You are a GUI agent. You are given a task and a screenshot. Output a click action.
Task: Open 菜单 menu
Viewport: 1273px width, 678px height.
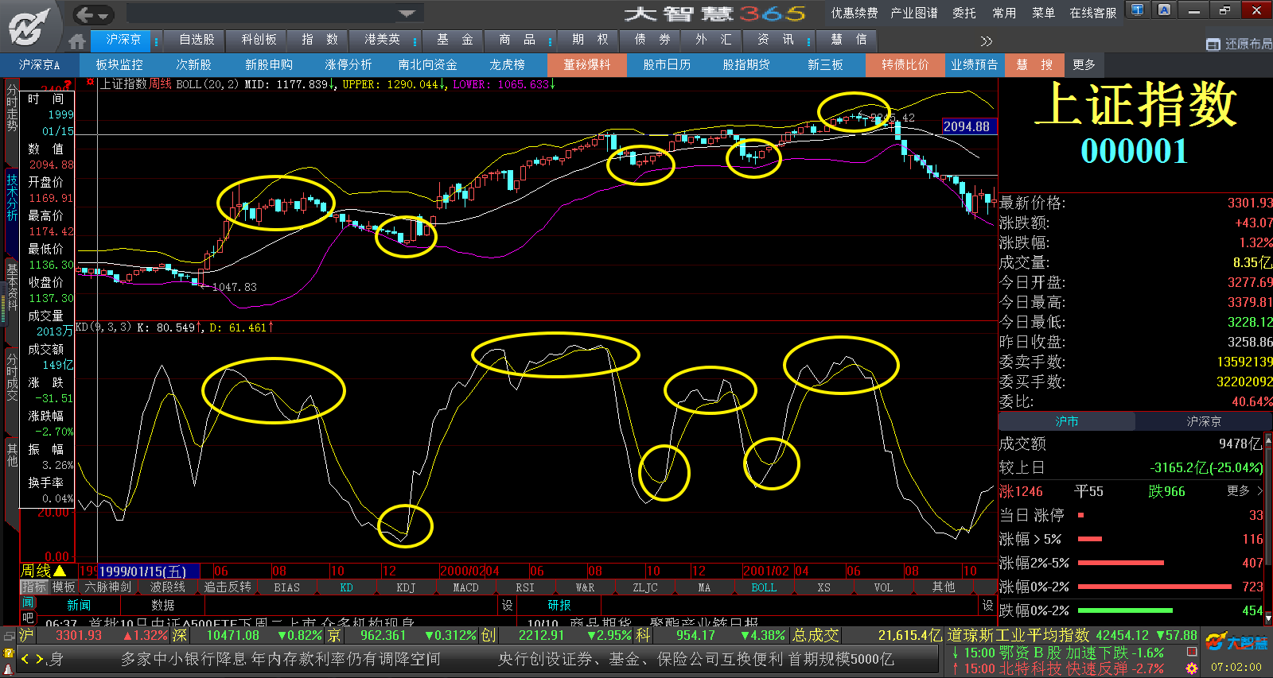click(1043, 13)
